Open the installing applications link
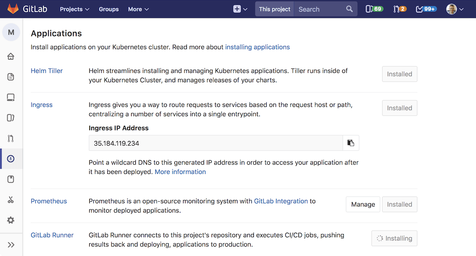The width and height of the screenshot is (476, 256). (258, 47)
